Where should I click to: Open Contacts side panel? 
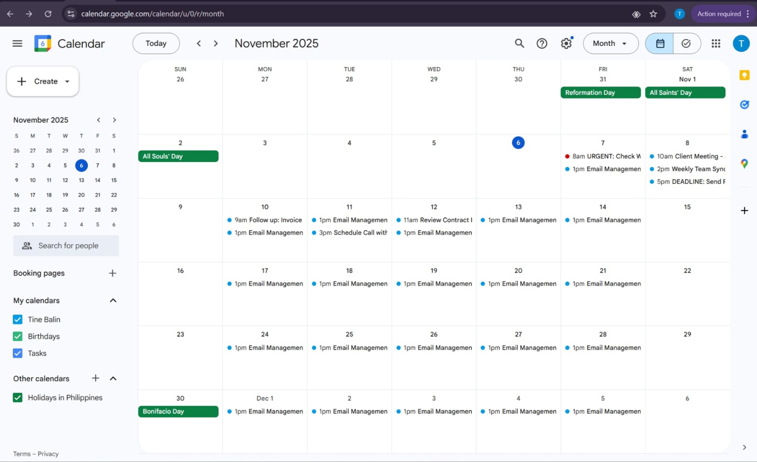tap(744, 134)
